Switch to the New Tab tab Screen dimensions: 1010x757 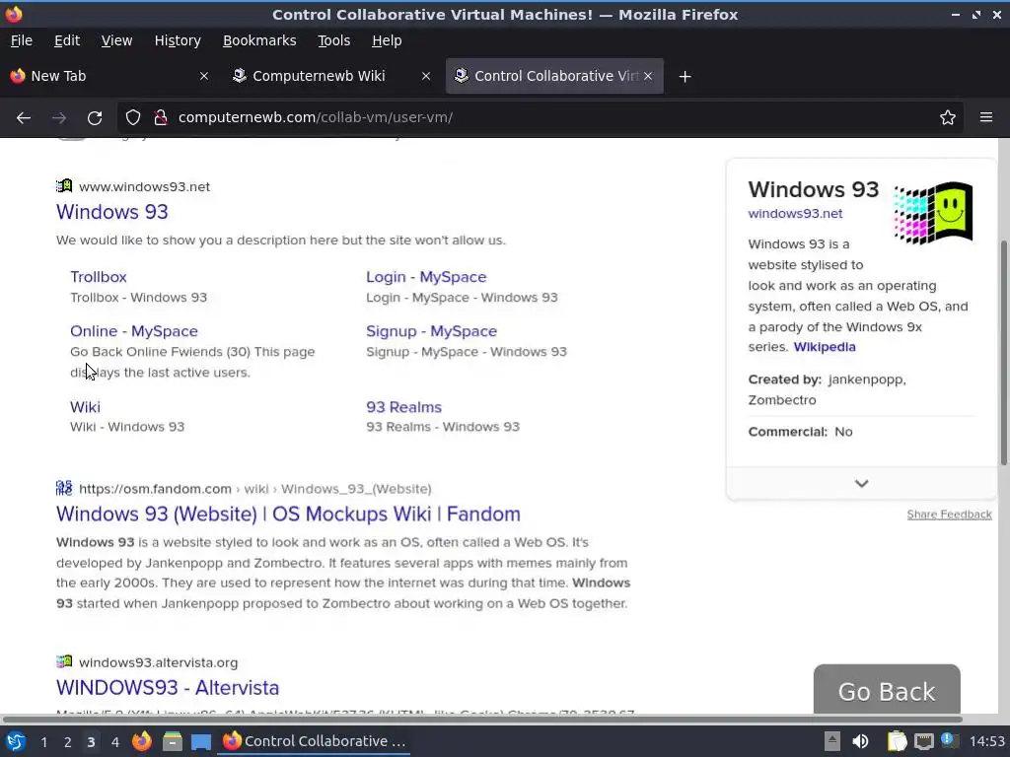coord(109,76)
